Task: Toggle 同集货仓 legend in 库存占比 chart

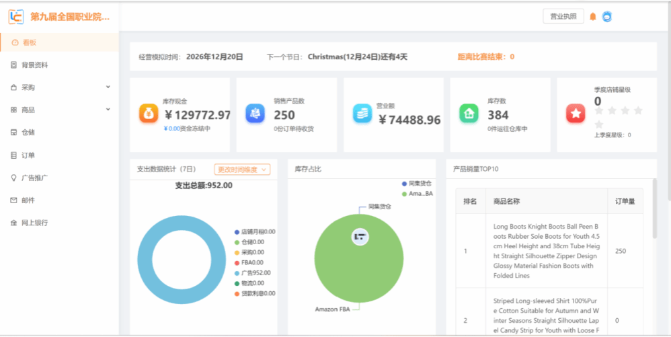Action: pyautogui.click(x=417, y=183)
